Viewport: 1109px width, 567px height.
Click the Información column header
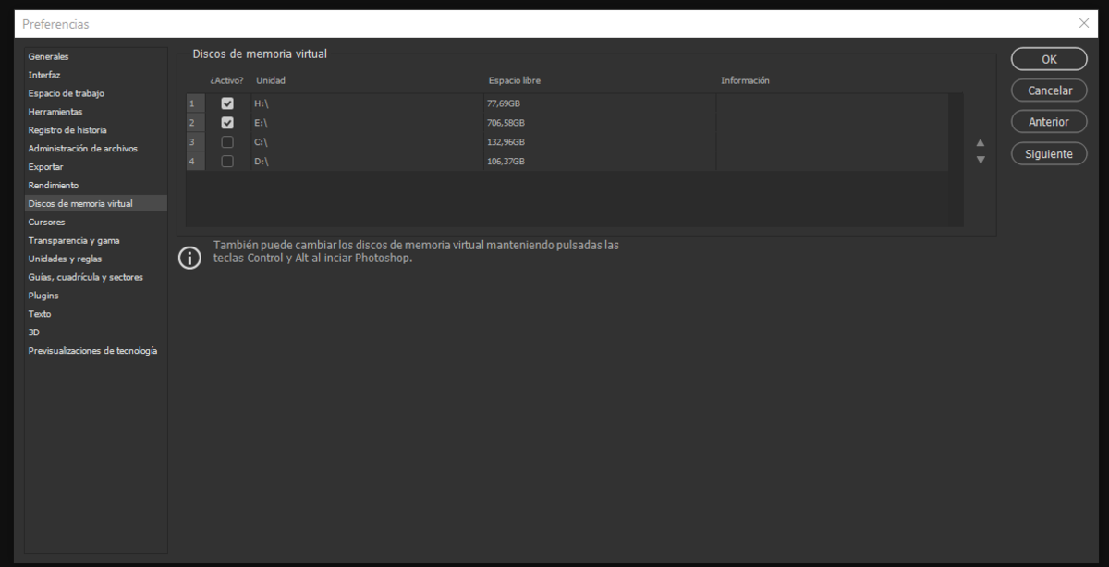(x=745, y=80)
